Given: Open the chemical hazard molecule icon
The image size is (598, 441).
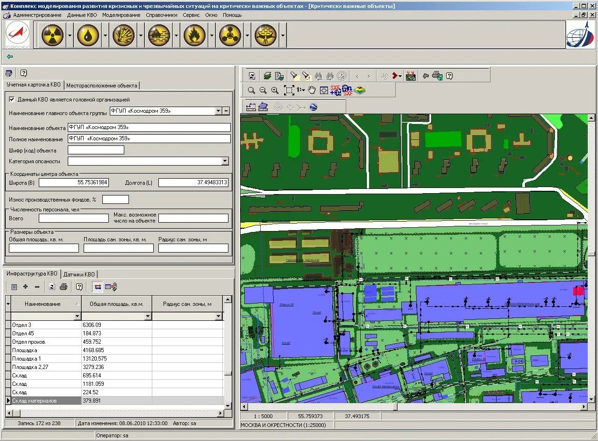Looking at the screenshot, I should pos(230,35).
